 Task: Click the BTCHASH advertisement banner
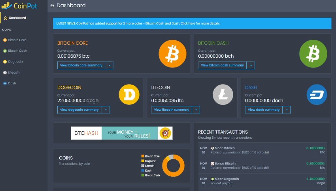[x=122, y=133]
